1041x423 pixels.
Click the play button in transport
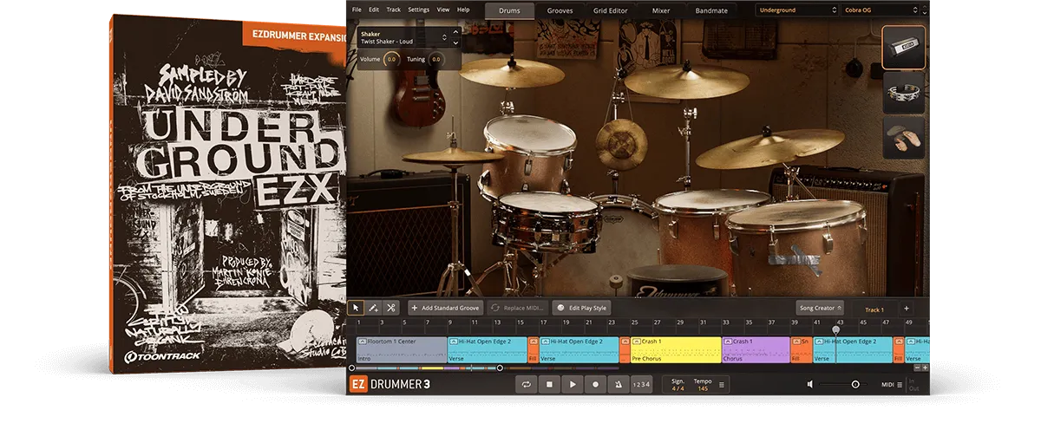pyautogui.click(x=572, y=384)
